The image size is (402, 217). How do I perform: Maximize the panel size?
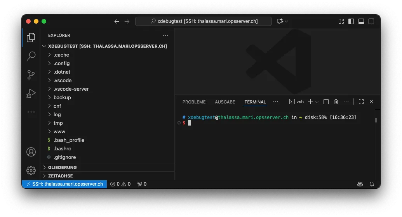[x=361, y=102]
